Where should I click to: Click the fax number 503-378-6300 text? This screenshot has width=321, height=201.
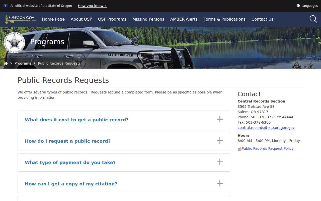[x=258, y=122]
